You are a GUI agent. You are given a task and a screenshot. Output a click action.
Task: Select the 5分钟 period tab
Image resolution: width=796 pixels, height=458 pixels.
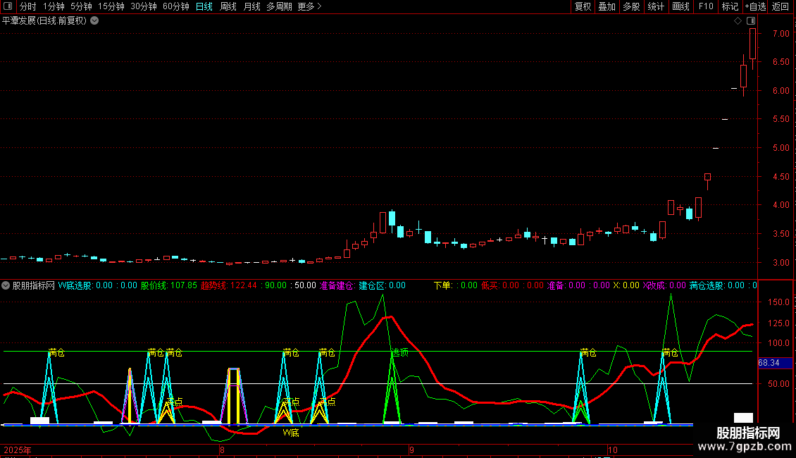point(81,6)
